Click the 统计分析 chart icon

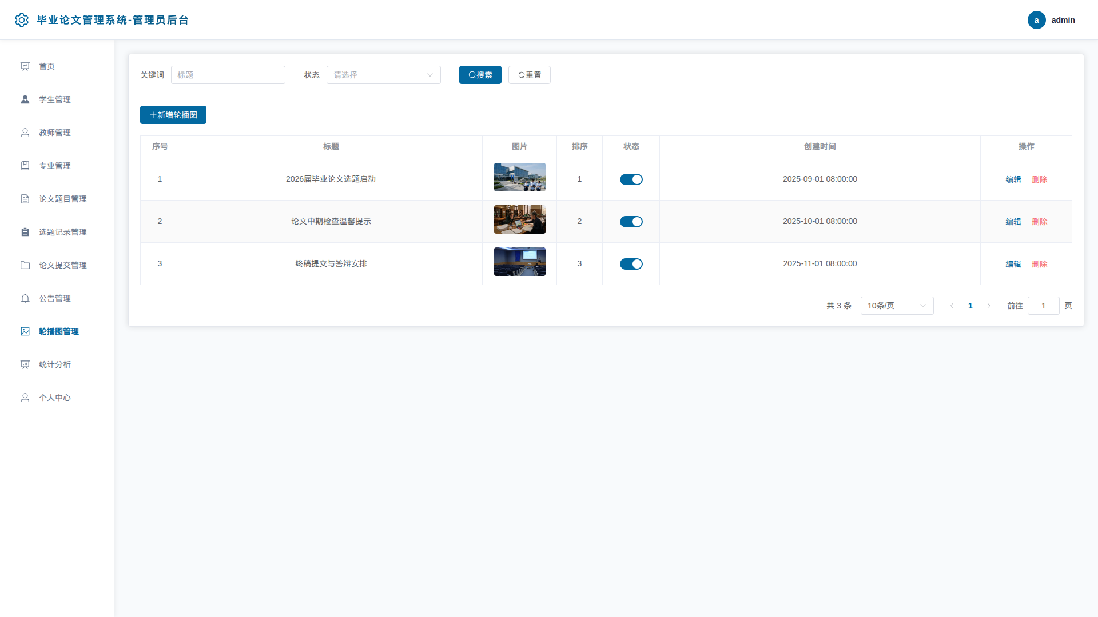point(25,364)
